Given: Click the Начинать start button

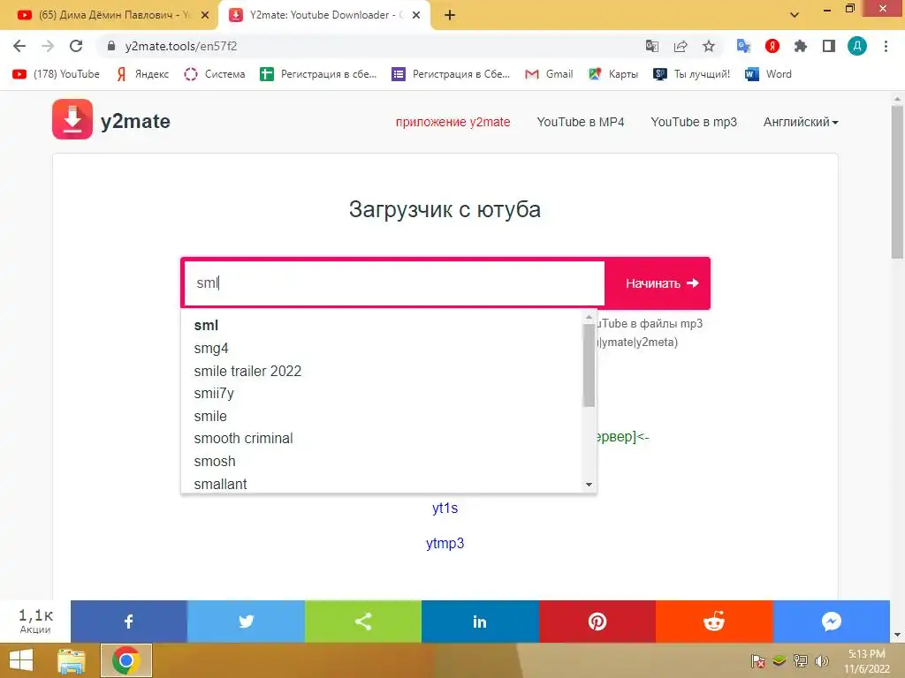Looking at the screenshot, I should click(x=658, y=283).
